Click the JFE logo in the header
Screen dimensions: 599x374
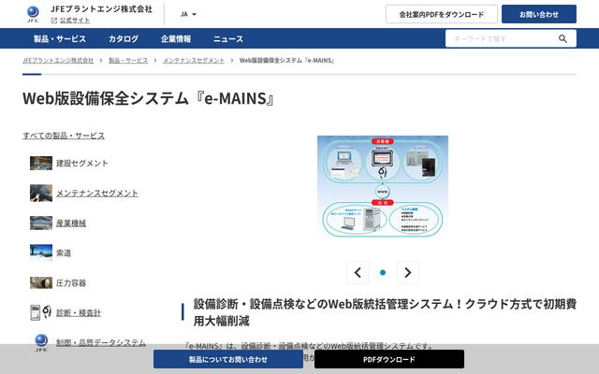tap(33, 14)
